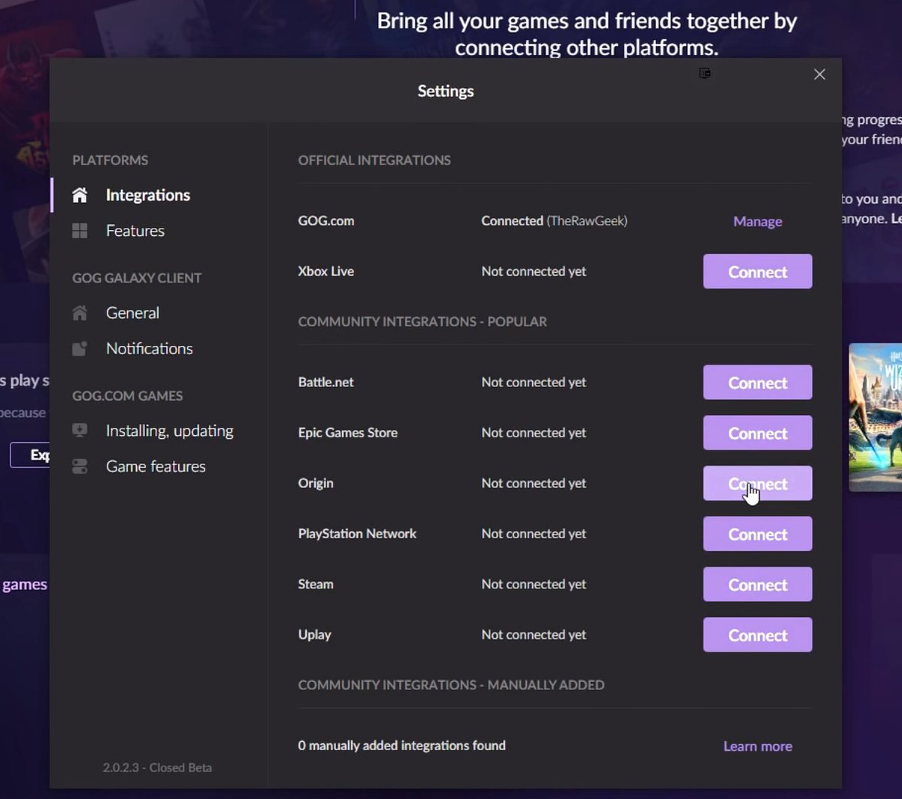Connect Battle.net account
Viewport: 902px width, 799px height.
click(x=757, y=383)
